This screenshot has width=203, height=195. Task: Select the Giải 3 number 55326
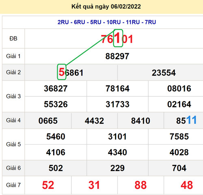[56, 104]
